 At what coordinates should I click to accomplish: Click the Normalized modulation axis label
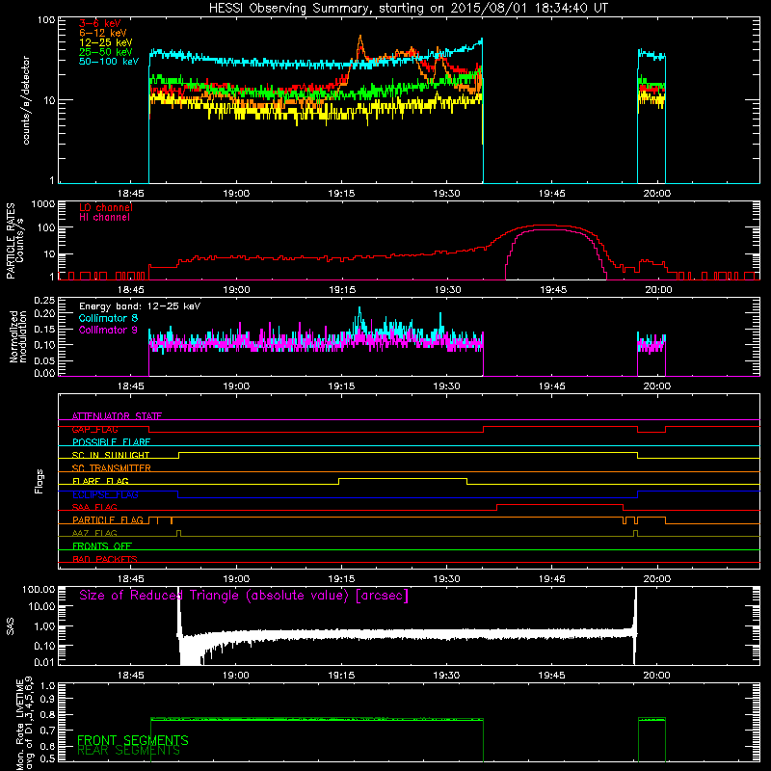coord(18,336)
